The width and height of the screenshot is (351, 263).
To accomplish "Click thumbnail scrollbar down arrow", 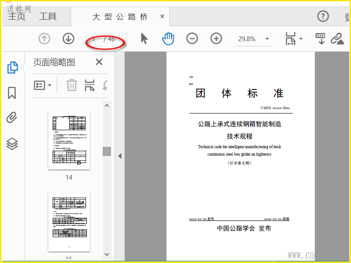I will coord(107,254).
